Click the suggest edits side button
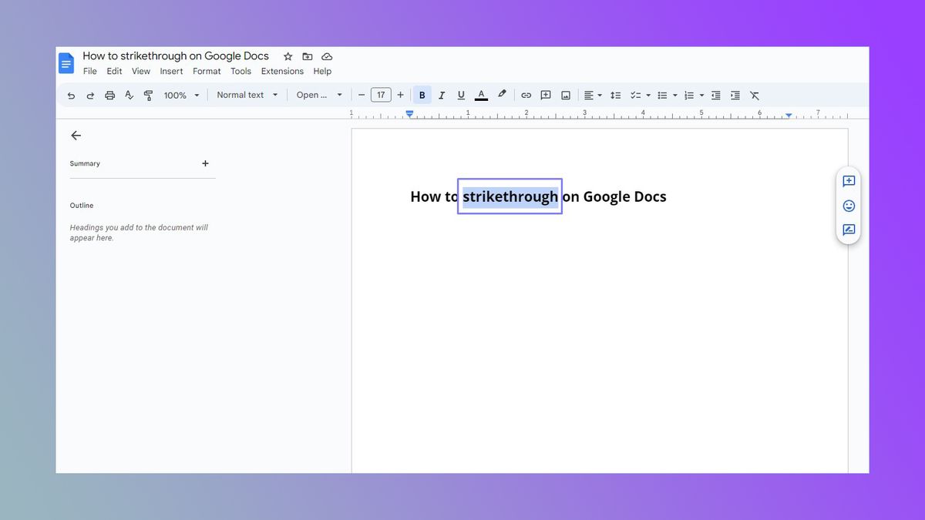Screen dimensions: 925x520 coord(849,230)
